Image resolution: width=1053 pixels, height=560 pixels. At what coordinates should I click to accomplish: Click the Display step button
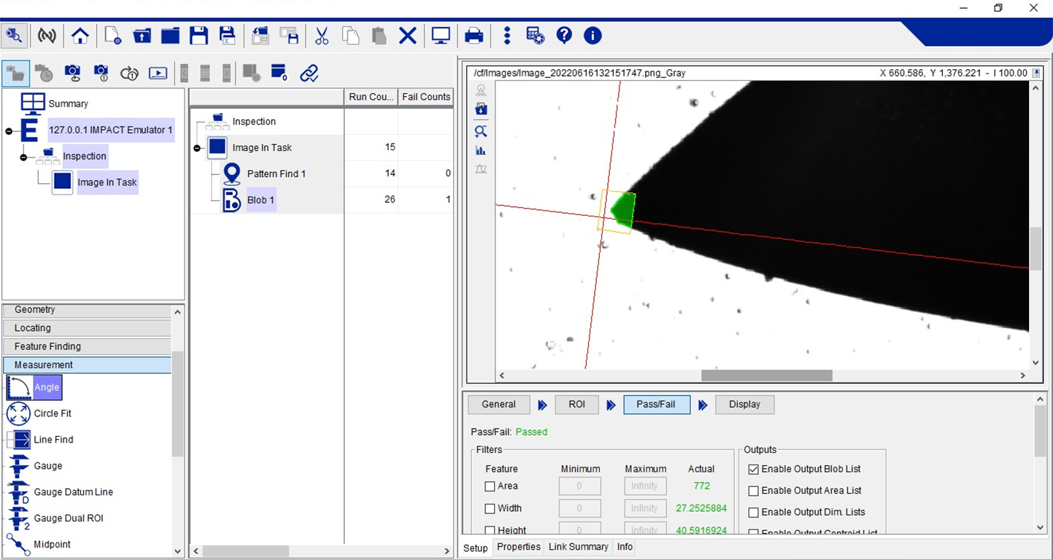coord(744,405)
